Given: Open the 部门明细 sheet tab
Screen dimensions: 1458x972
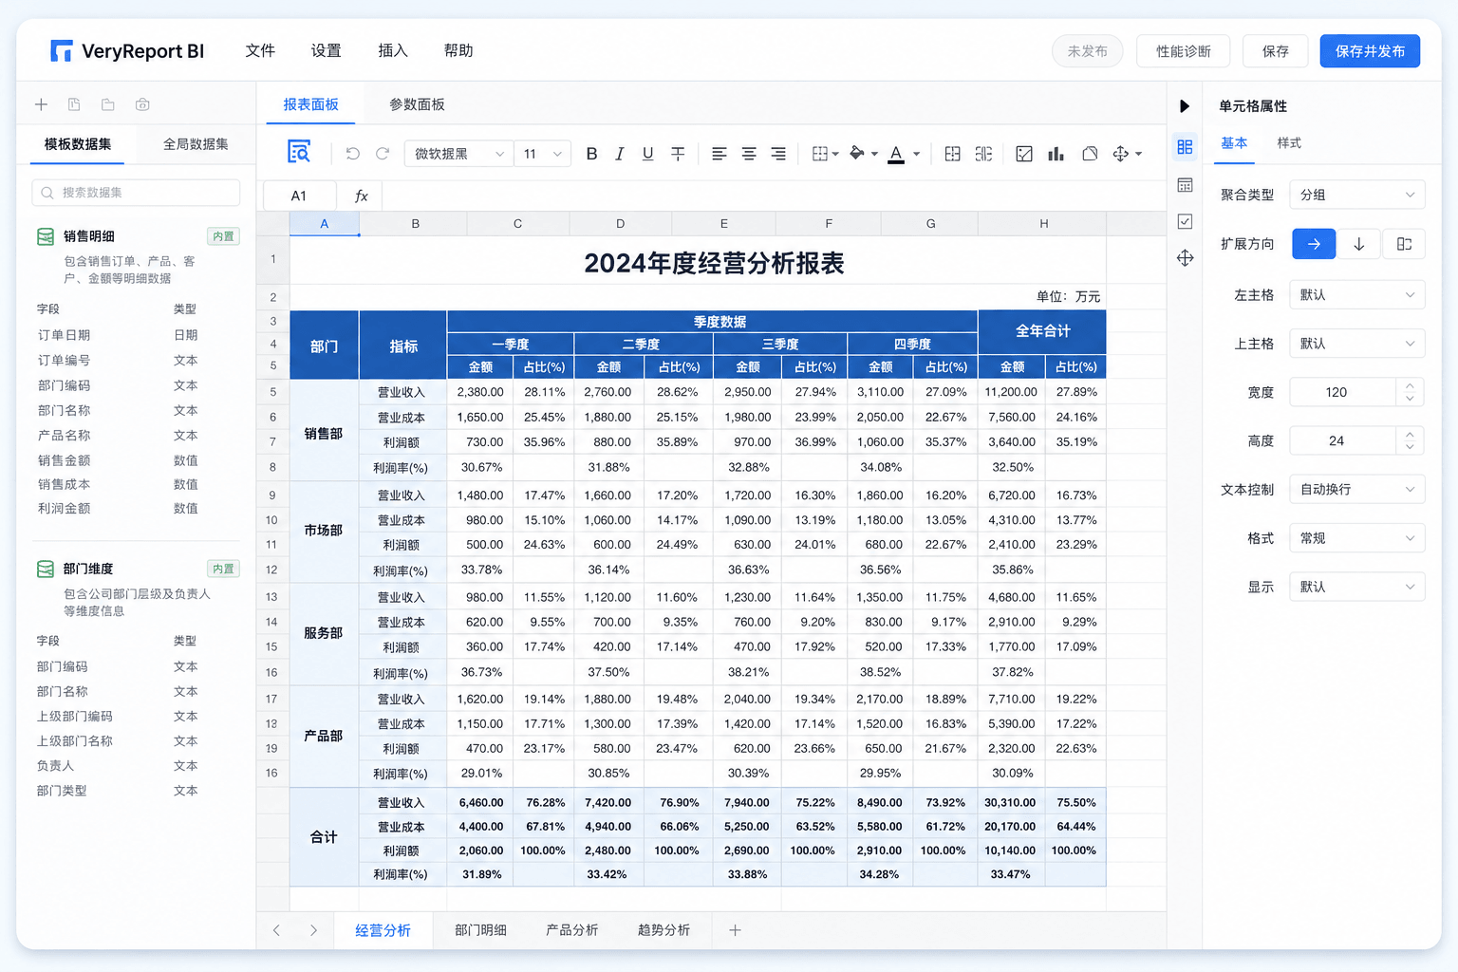Looking at the screenshot, I should pos(480,930).
